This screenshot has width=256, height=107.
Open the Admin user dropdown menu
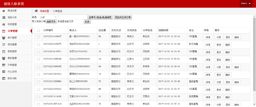click(246, 3)
